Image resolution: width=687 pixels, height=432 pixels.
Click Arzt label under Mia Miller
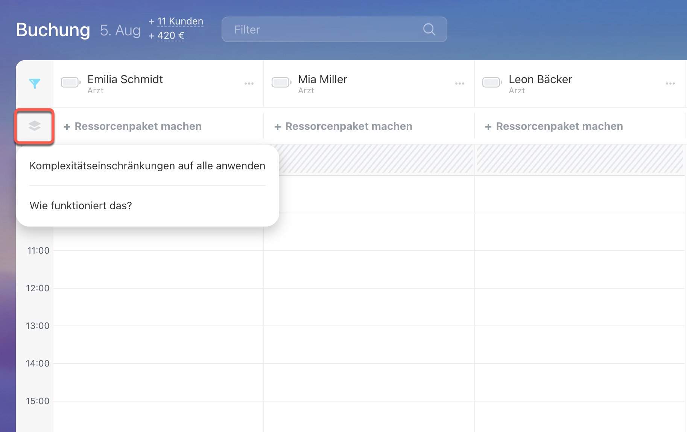click(306, 91)
